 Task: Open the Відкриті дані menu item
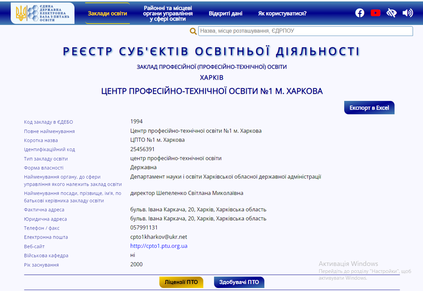click(225, 14)
